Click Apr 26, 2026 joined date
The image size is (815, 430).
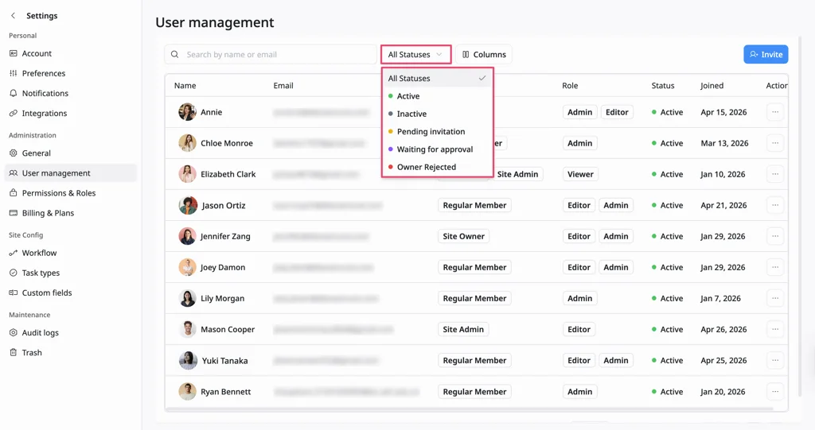click(723, 329)
